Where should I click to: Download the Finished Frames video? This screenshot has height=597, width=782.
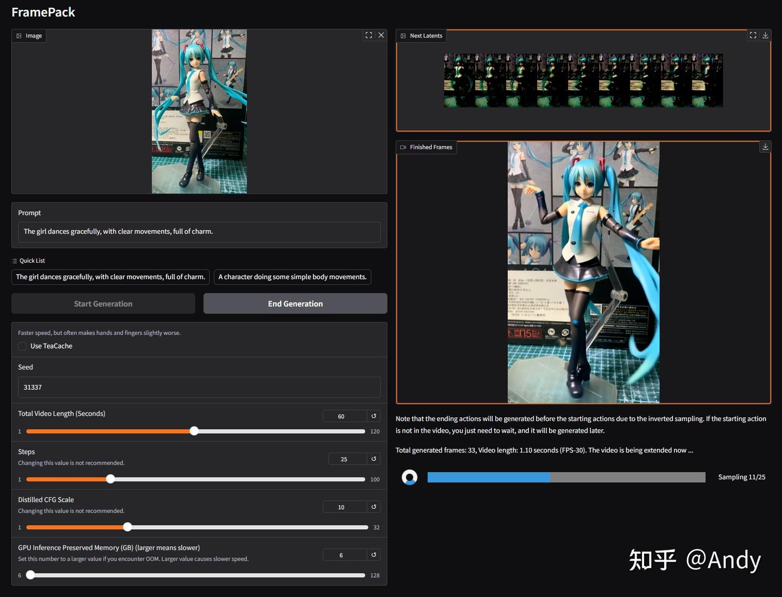point(765,146)
